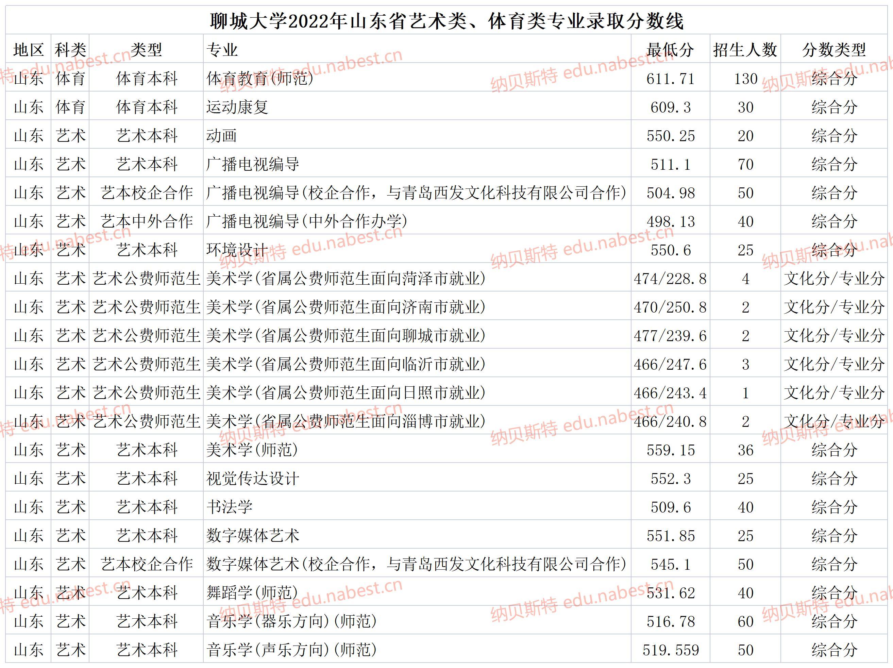Click the score 498.13
Viewport: 893px width, 668px height.
click(x=671, y=222)
